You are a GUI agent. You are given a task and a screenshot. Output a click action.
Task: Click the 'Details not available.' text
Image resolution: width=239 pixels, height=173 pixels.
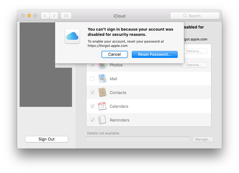tap(104, 133)
